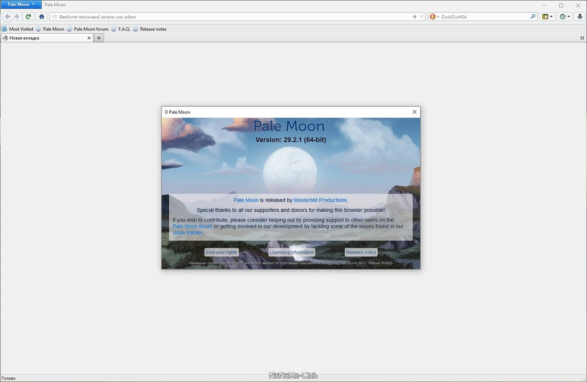Open Release notes bookmark in toolbar

pos(150,29)
